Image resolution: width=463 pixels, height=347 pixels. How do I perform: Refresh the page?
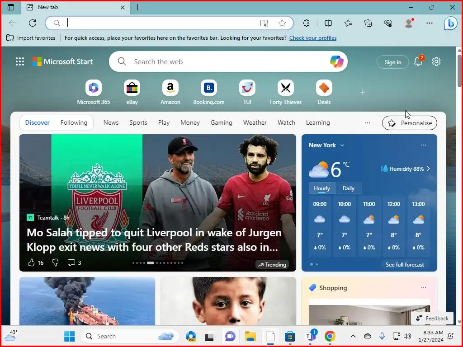[33, 23]
